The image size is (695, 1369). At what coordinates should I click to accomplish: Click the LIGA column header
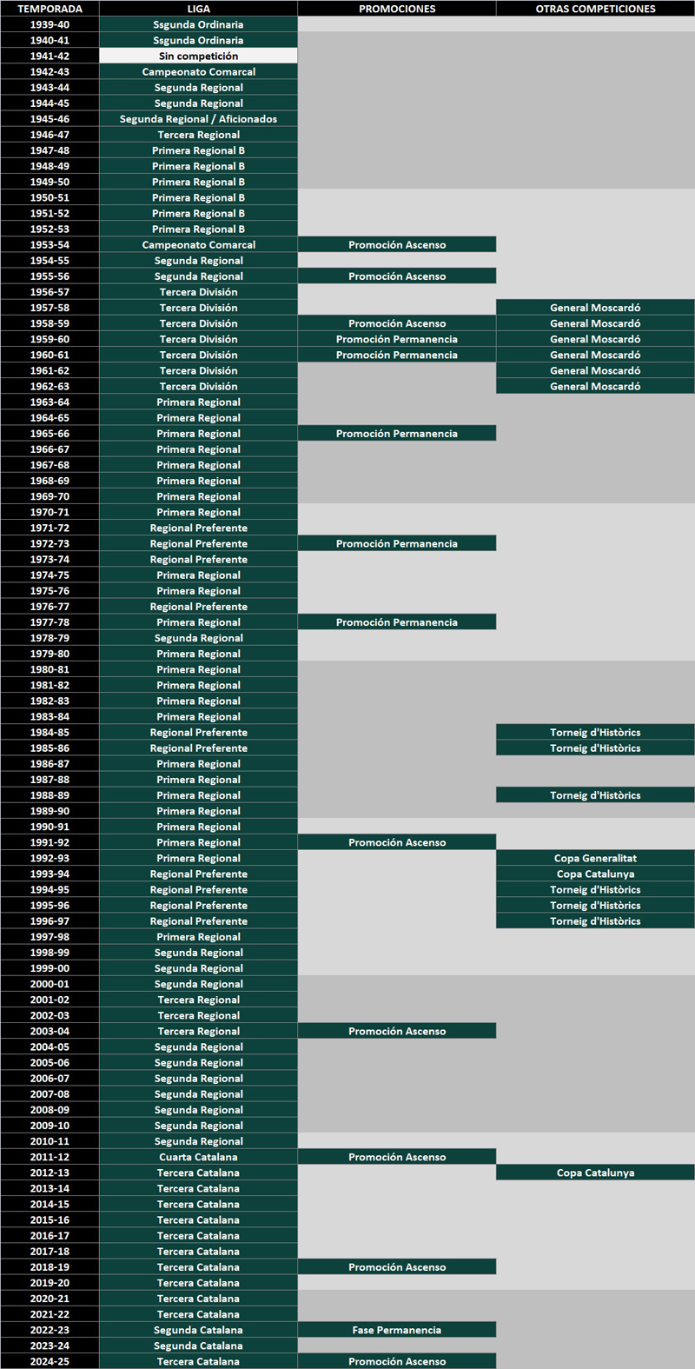[x=198, y=9]
